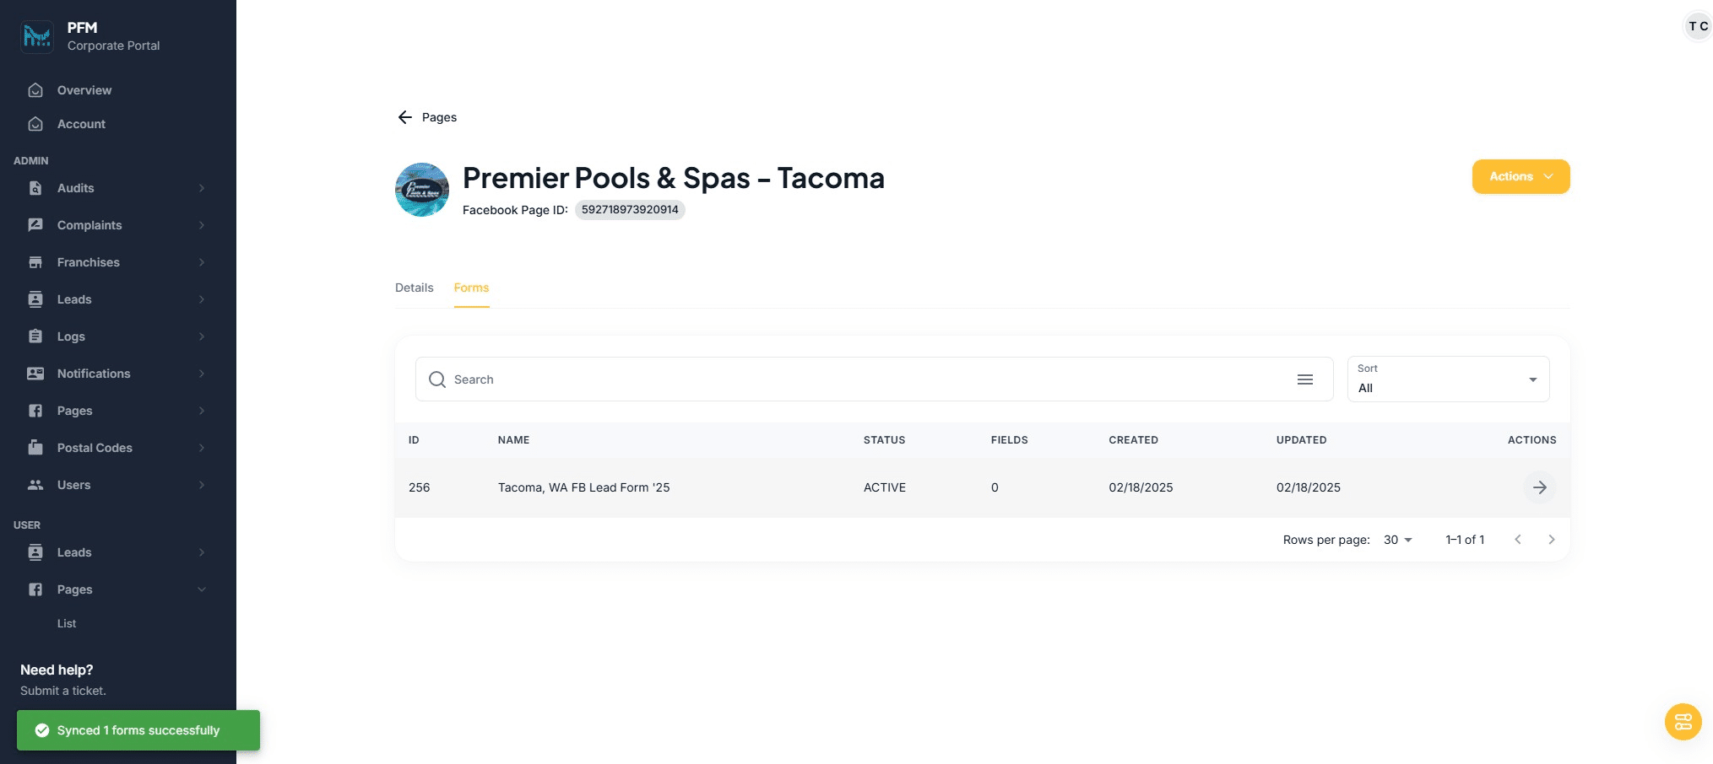Click the Premier Pools page profile picture

[422, 190]
